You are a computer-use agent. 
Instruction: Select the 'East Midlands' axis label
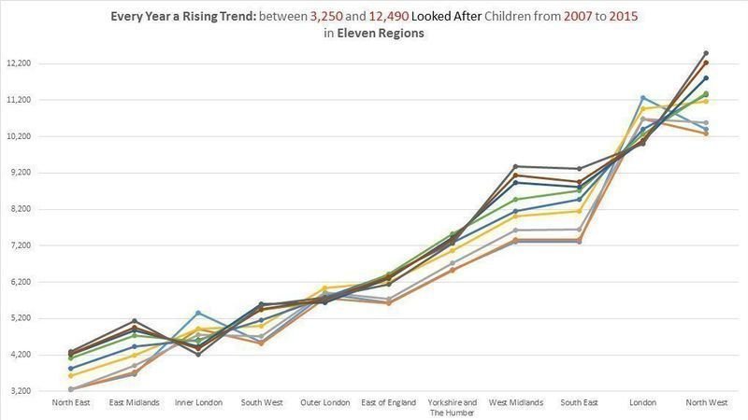(135, 403)
